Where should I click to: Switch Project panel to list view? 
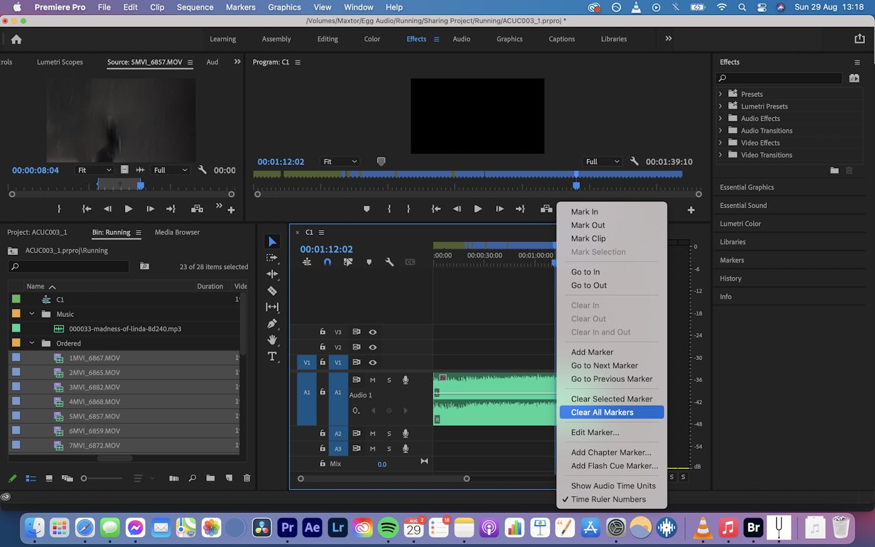pos(31,478)
